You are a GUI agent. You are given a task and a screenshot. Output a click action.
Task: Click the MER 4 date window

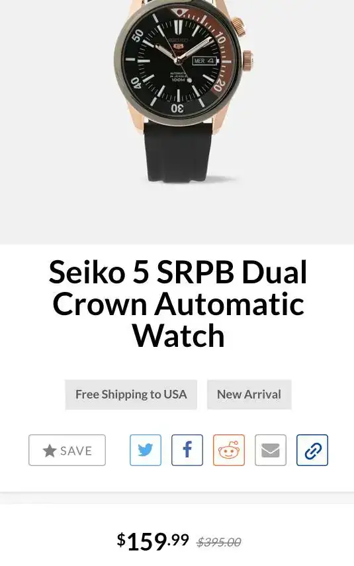coord(204,61)
